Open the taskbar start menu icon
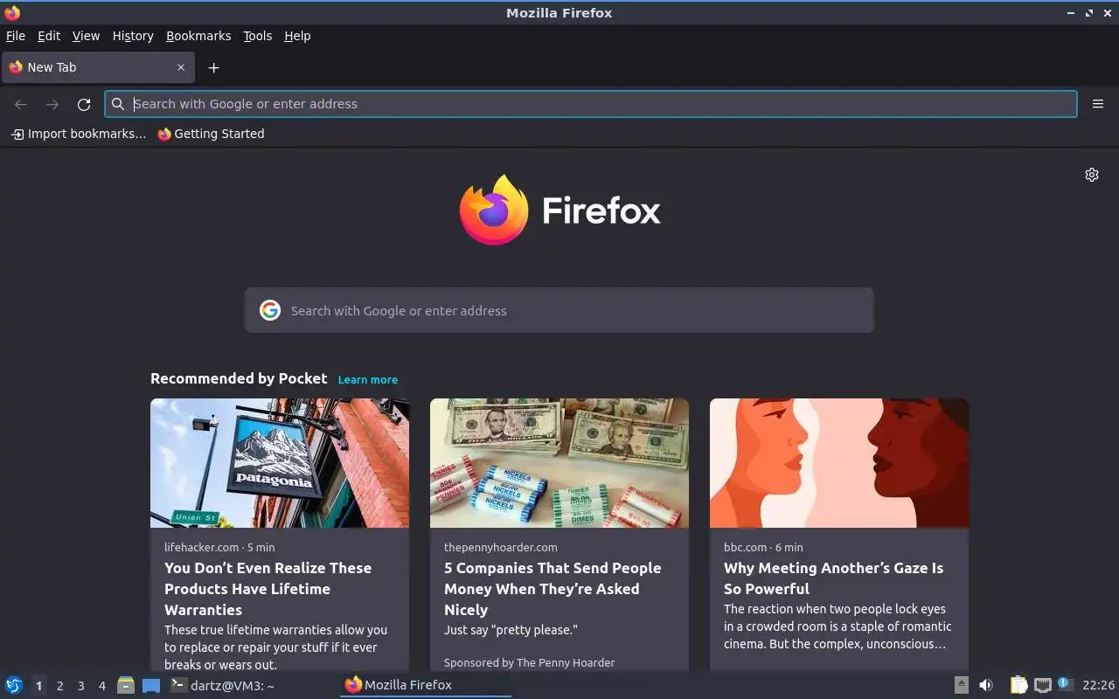Screen dimensions: 1119x699 [x=14, y=685]
